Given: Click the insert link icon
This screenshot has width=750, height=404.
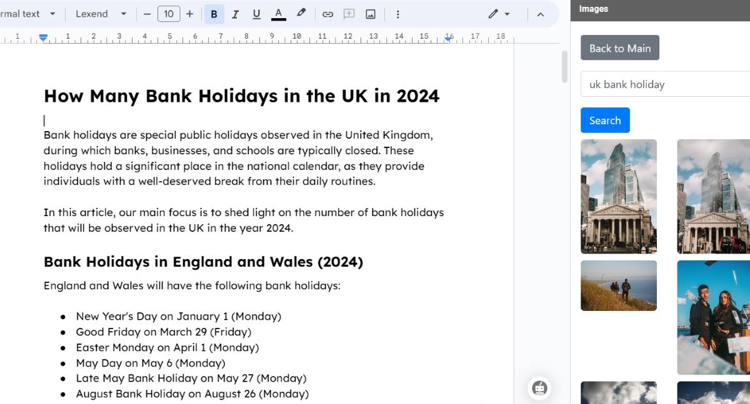Looking at the screenshot, I should [327, 14].
